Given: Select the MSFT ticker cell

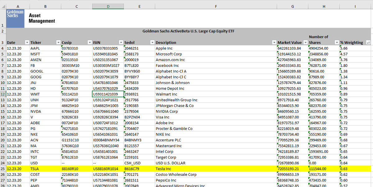Looking at the screenshot, I should 45,54.
